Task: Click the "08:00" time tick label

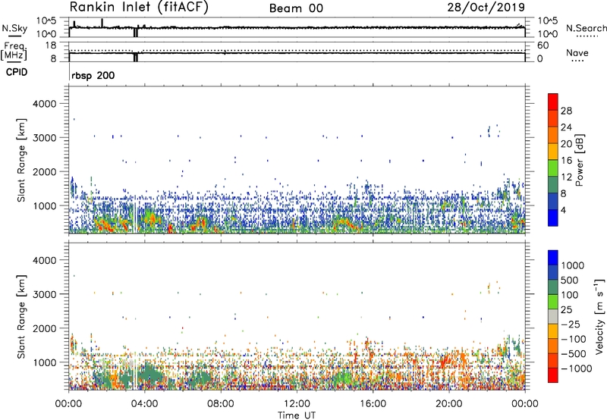Action: (x=221, y=404)
